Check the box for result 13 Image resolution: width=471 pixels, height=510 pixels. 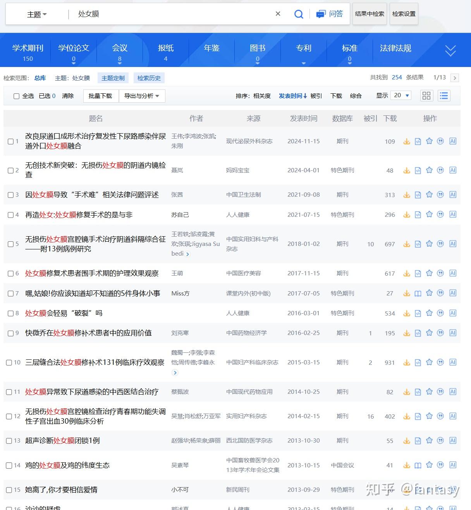point(9,441)
